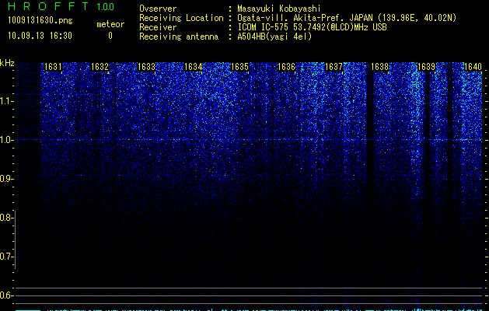Click the 1638 time marker
The image size is (489, 311).
(380, 67)
